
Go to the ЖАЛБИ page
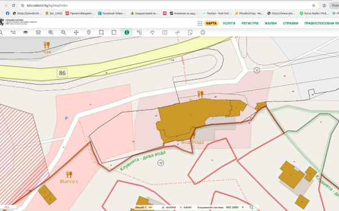pos(271,23)
